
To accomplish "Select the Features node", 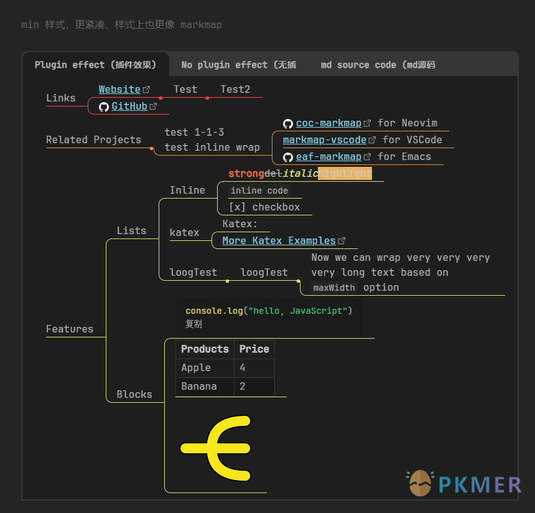I will coord(70,329).
